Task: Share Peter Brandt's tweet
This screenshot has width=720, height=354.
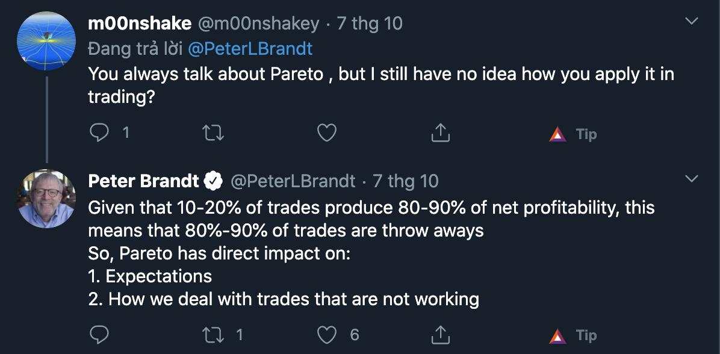Action: click(x=440, y=335)
